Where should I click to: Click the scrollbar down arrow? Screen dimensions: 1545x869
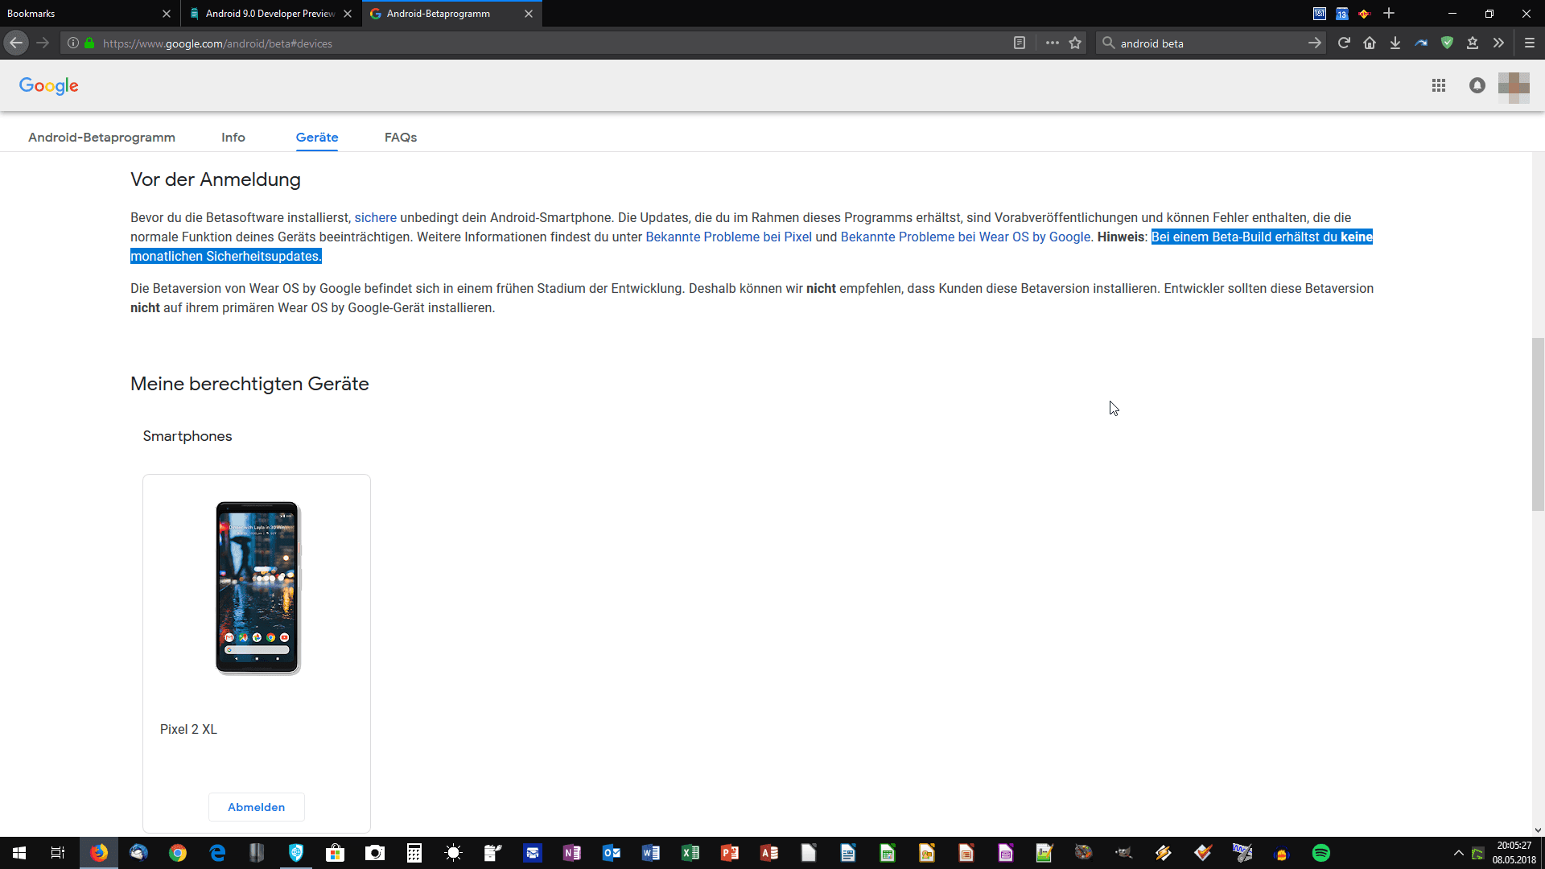click(1538, 830)
